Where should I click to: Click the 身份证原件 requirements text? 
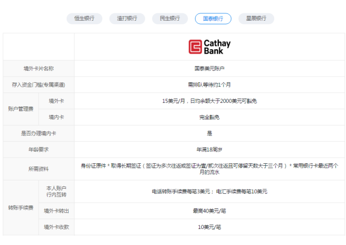(x=209, y=169)
